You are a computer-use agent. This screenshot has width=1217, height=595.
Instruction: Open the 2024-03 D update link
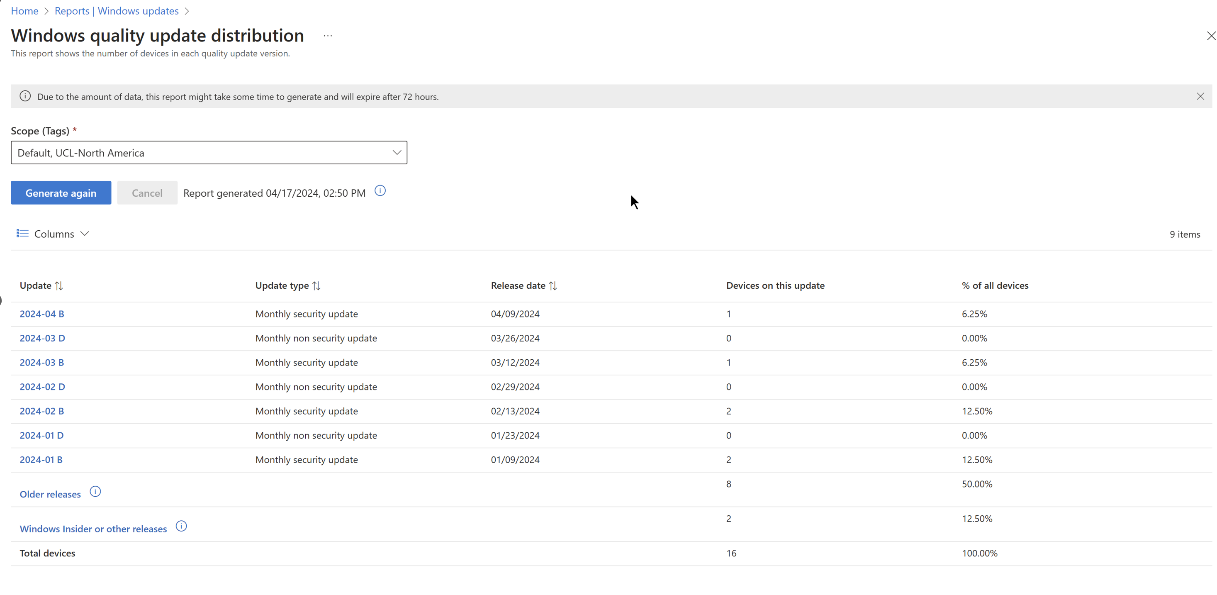tap(42, 338)
